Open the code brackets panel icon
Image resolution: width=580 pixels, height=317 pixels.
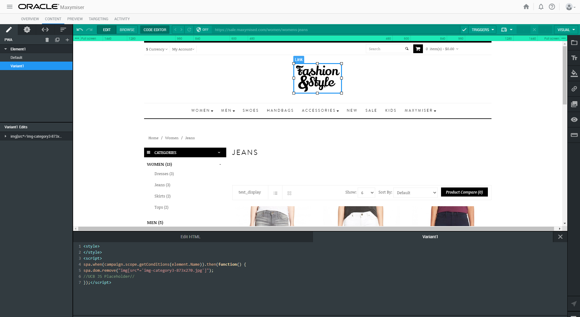coord(45,30)
